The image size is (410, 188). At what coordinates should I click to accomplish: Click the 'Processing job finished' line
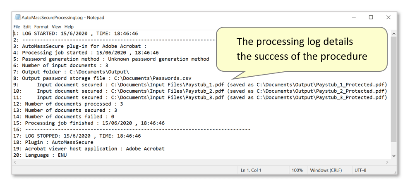click(x=89, y=123)
